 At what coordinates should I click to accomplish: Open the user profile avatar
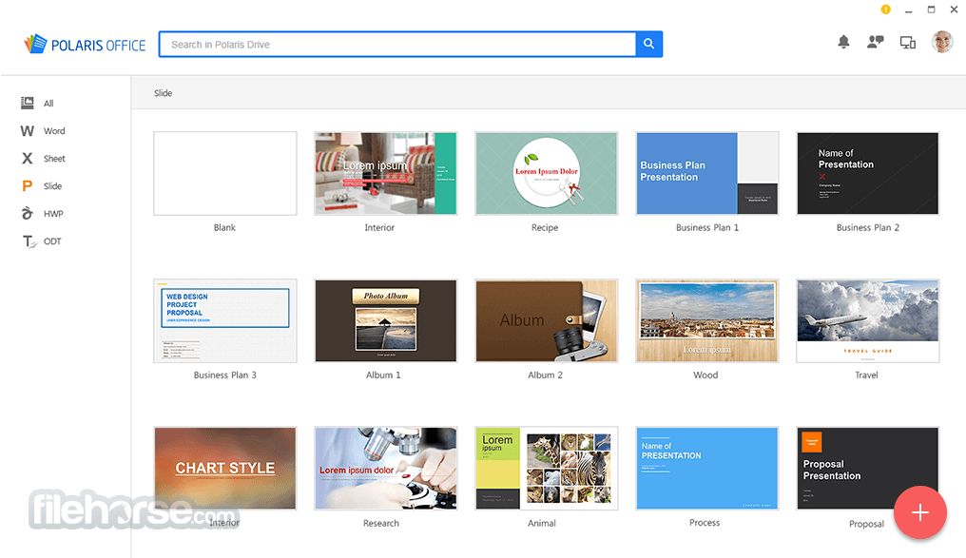click(x=942, y=42)
